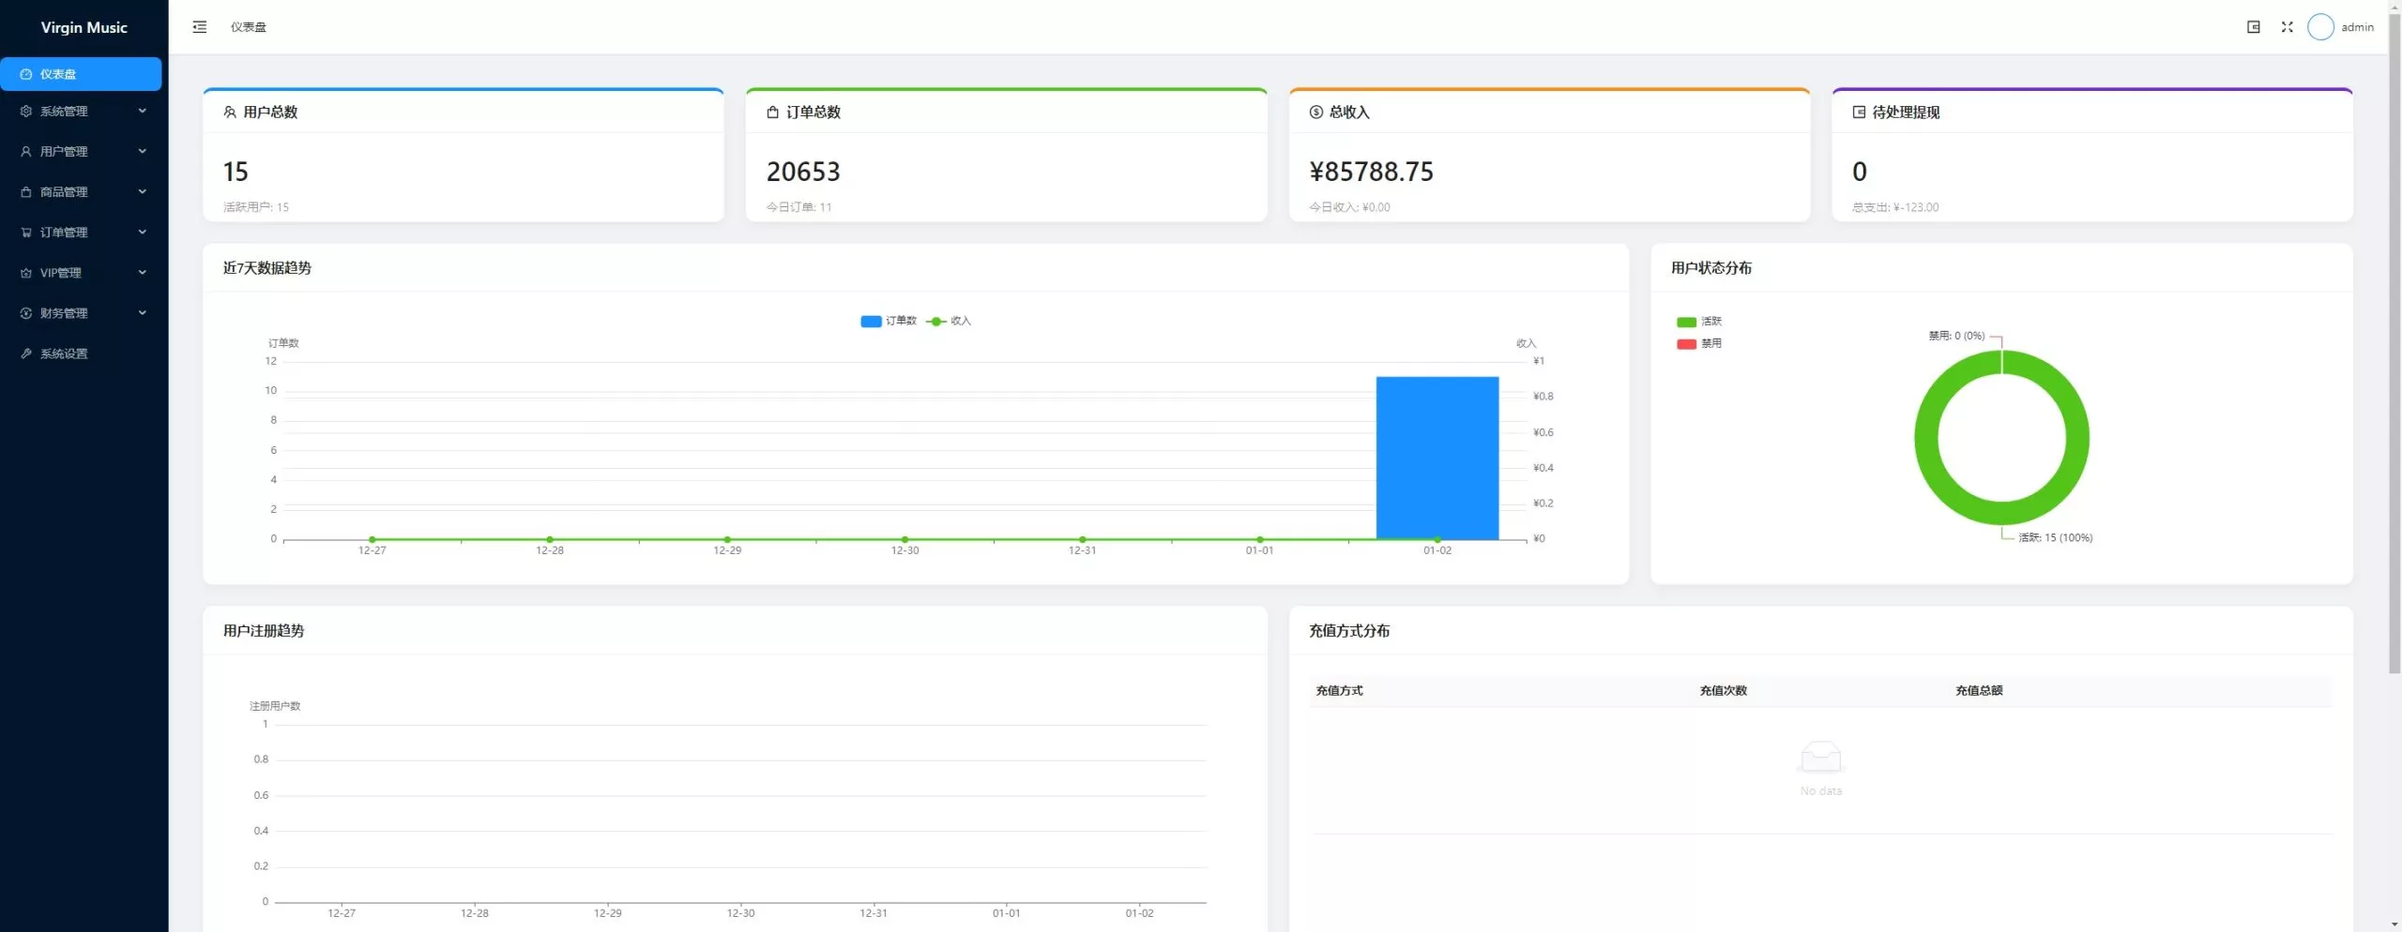Expand the 用户管理 submenu chevron
The image size is (2402, 932).
pos(143,151)
